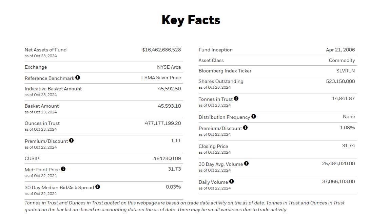The height and width of the screenshot is (220, 369).
Task: Open the Distribution Frequency info icon
Action: pyautogui.click(x=254, y=116)
